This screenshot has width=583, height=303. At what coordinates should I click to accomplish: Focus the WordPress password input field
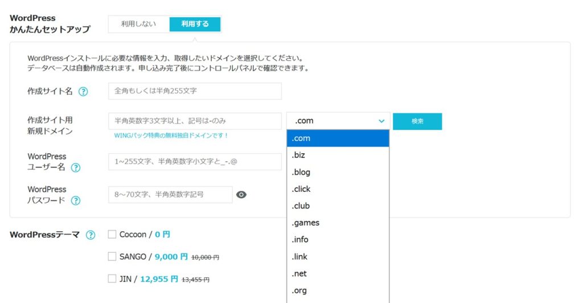tap(170, 194)
